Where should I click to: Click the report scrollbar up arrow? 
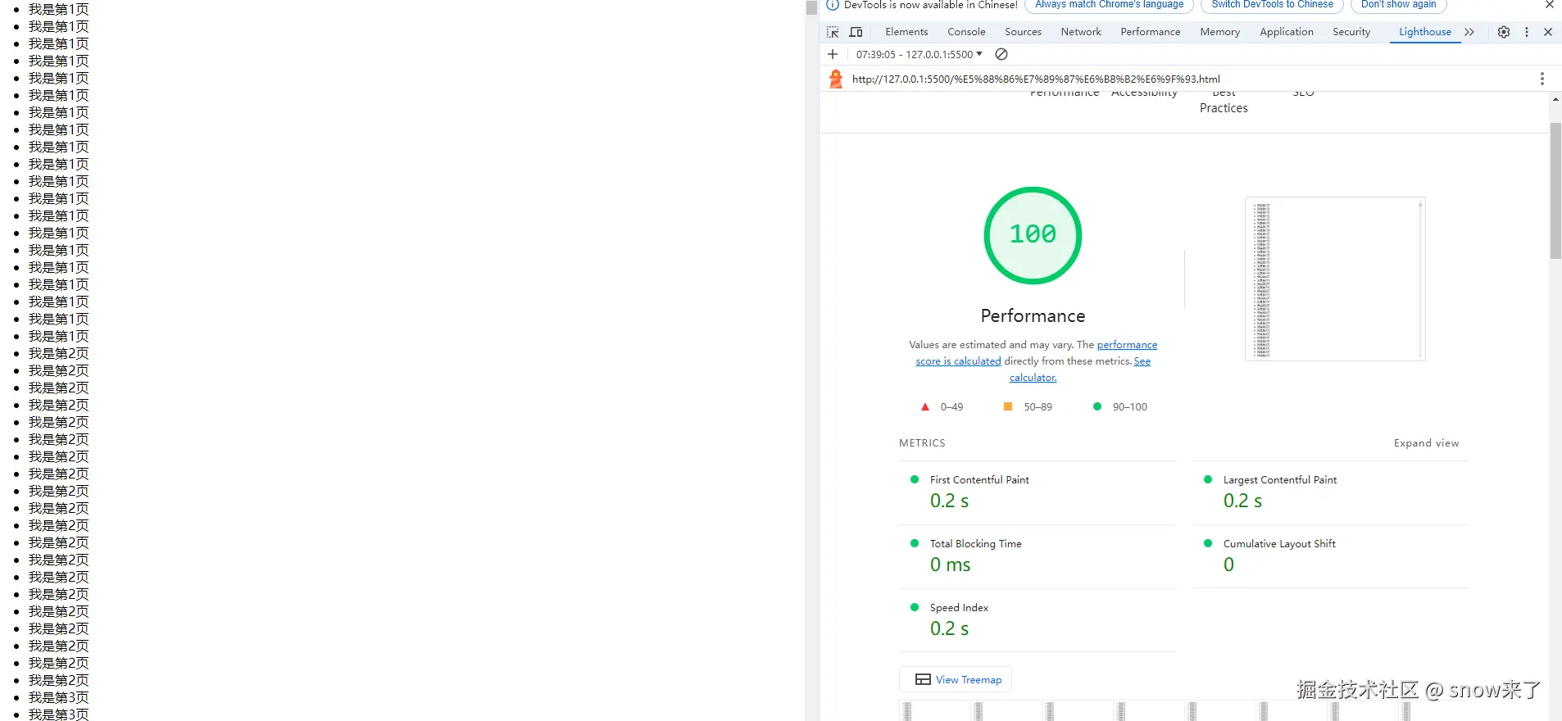coord(1555,99)
